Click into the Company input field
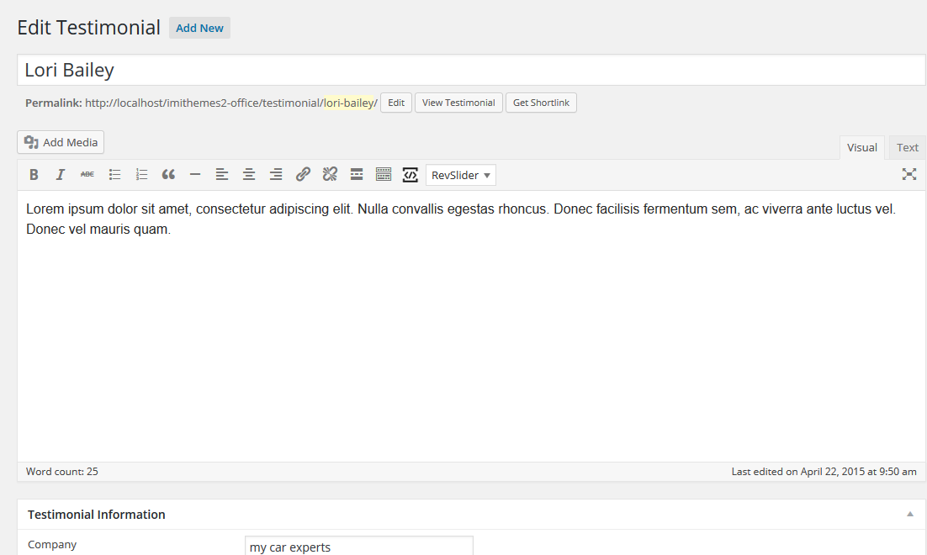This screenshot has height=555, width=927. pos(359,546)
